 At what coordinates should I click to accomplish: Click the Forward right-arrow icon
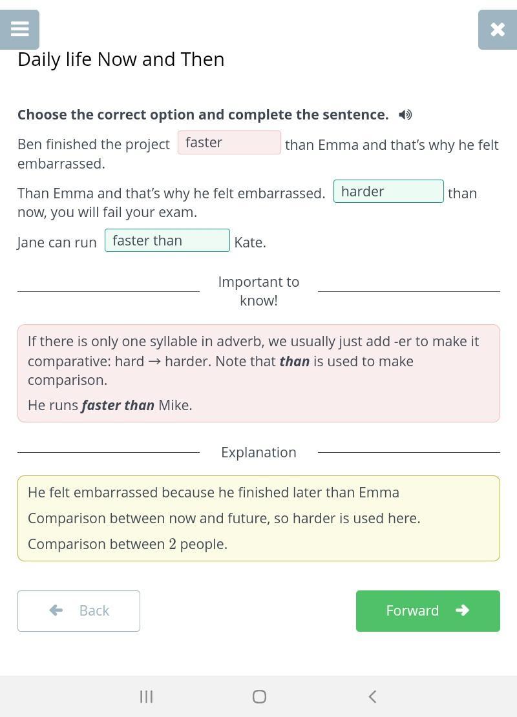click(462, 610)
